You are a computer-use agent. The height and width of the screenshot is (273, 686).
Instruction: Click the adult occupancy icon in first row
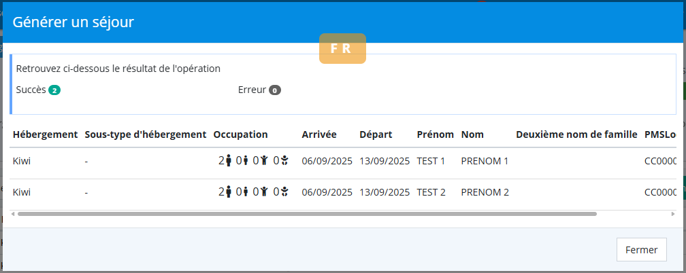click(x=229, y=161)
